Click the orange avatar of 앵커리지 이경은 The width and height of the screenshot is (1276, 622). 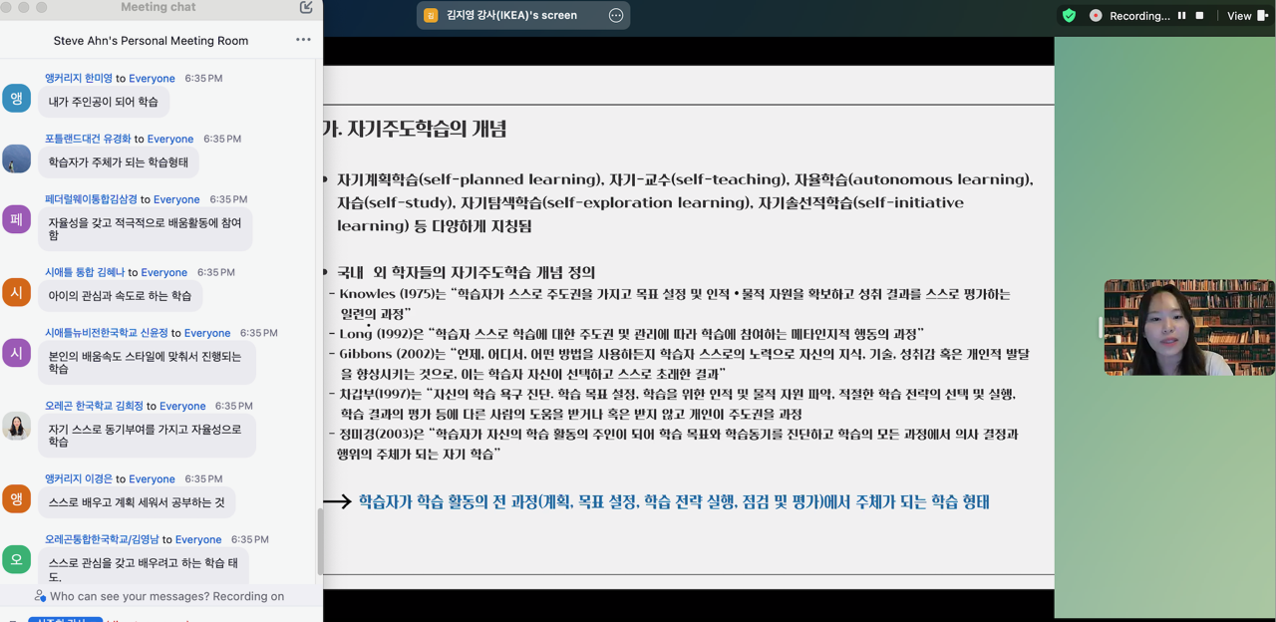click(x=16, y=498)
